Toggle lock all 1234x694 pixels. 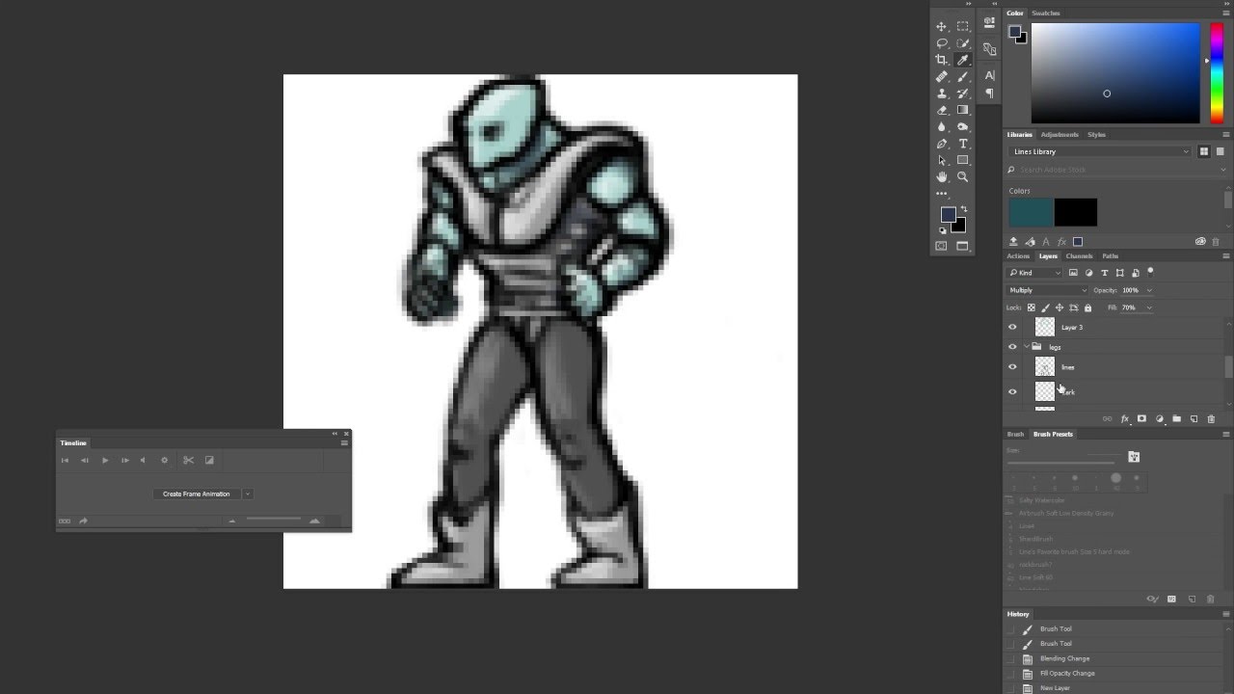click(1087, 307)
